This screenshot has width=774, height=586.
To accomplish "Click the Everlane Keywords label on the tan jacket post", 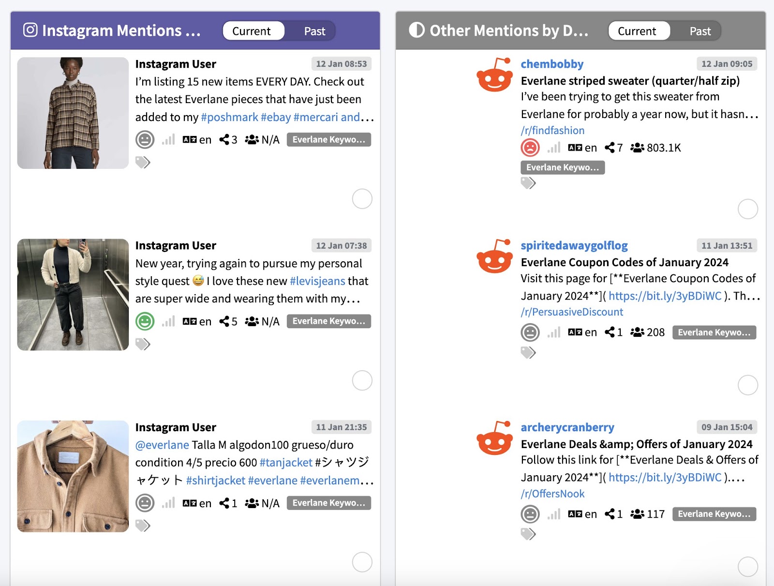I will [x=329, y=503].
